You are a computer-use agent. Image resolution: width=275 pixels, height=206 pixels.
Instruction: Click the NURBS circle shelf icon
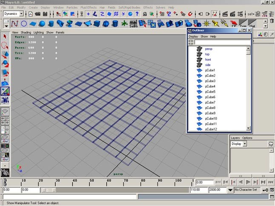pos(24,23)
